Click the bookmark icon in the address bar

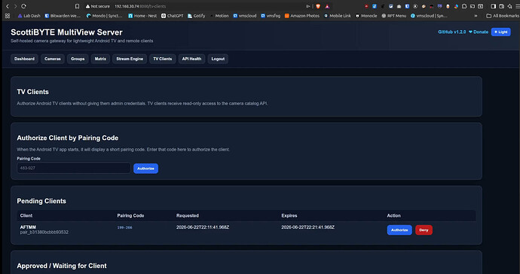[77, 6]
